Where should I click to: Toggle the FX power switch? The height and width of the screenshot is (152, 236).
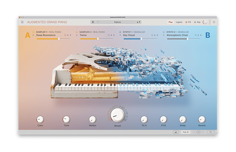(x=186, y=22)
